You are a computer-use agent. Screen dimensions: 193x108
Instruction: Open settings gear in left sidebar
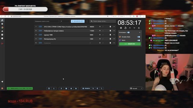2,24
